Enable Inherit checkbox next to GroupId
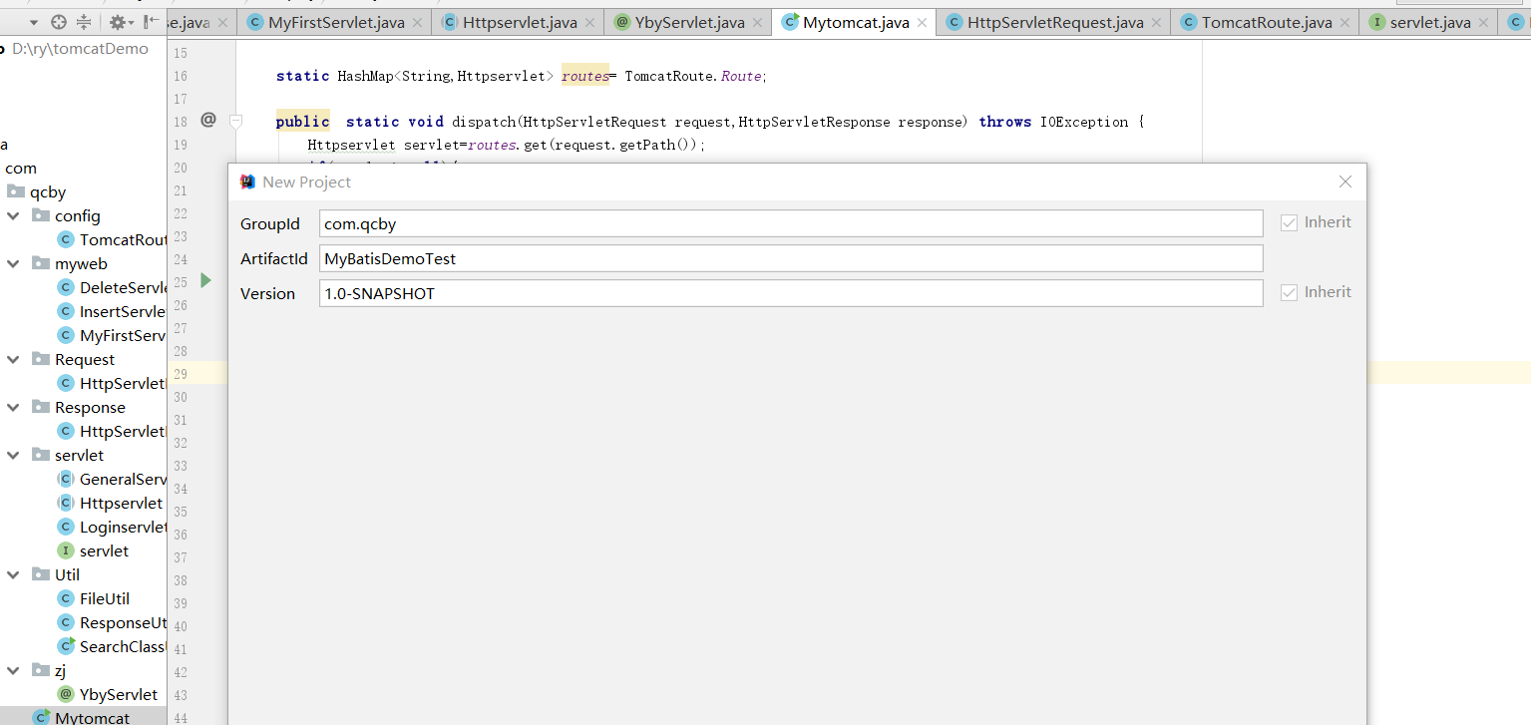Image resolution: width=1531 pixels, height=725 pixels. (1289, 221)
